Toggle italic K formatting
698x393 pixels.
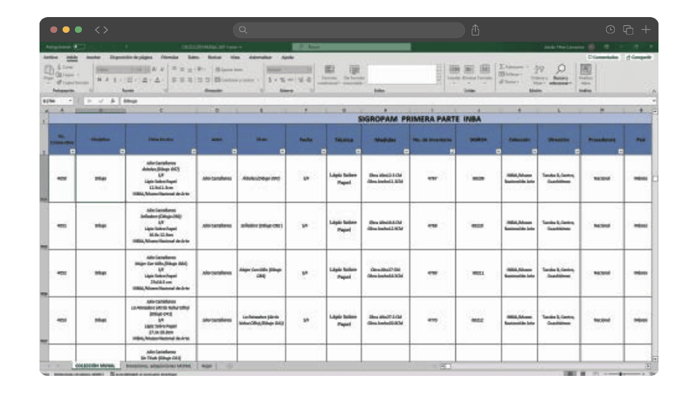pos(107,81)
